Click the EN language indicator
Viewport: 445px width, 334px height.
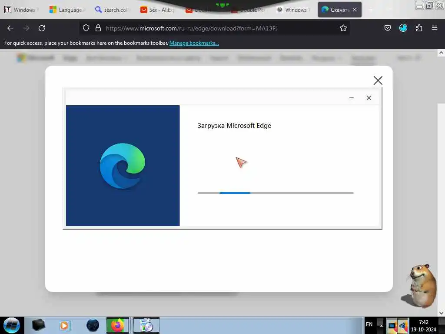(369, 324)
